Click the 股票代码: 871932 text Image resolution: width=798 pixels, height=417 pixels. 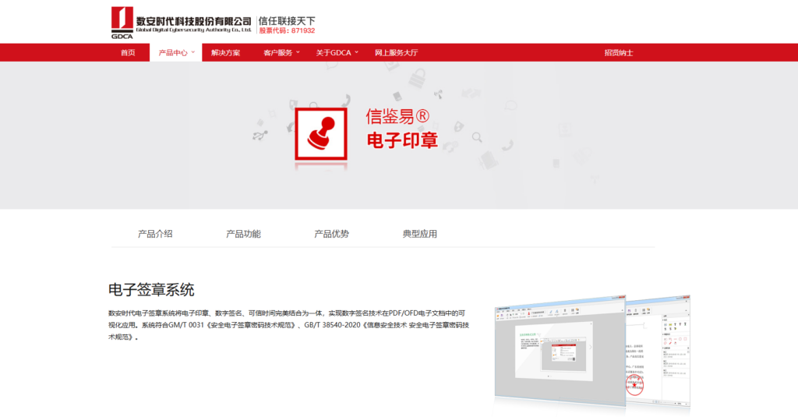[x=287, y=30]
